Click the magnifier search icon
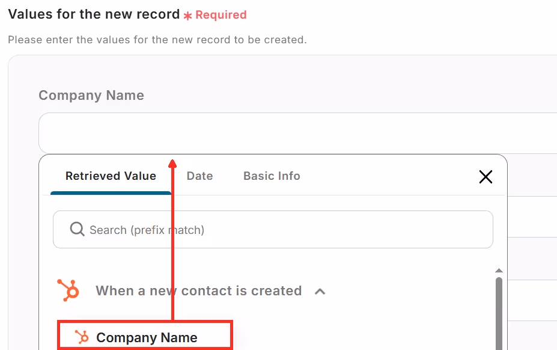Viewport: 557px width, 350px height. tap(77, 229)
